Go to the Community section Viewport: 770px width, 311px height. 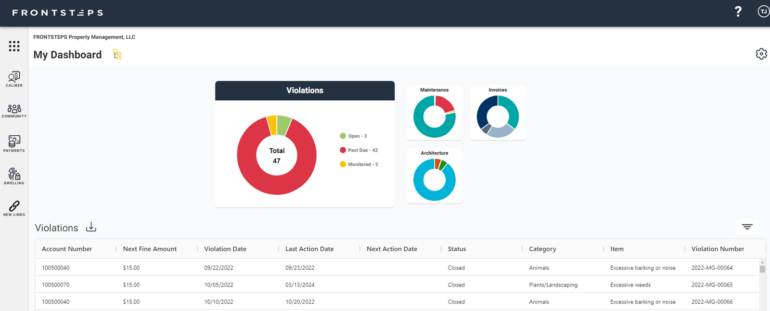tap(14, 111)
